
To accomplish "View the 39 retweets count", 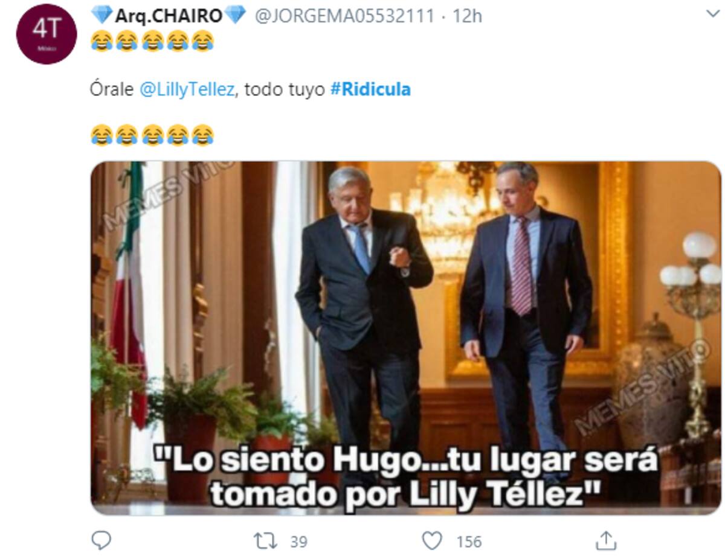I will [298, 542].
